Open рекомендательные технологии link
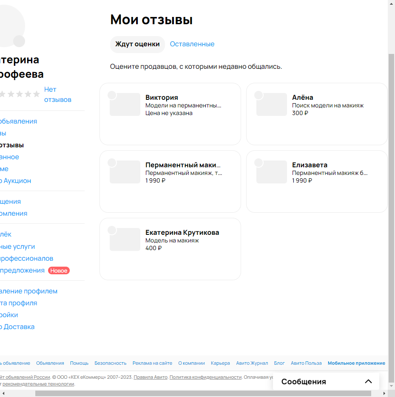 (38, 384)
